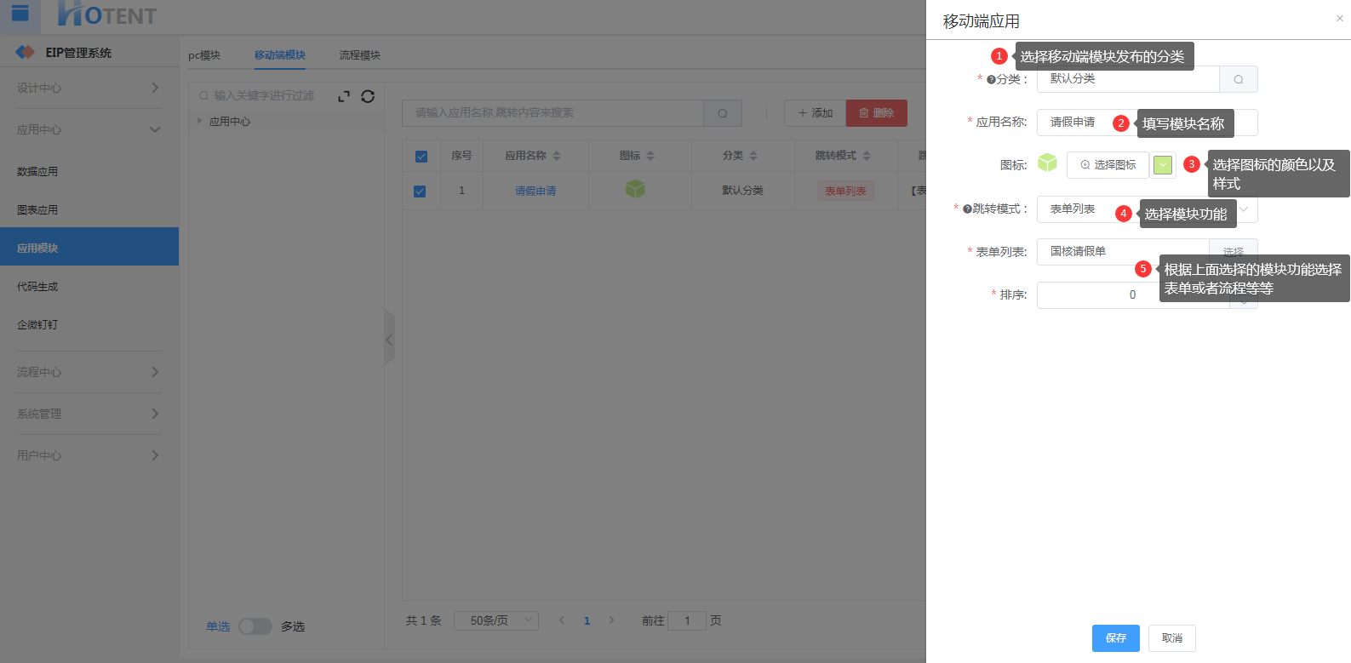Open 代码生成 in the sidebar

pyautogui.click(x=89, y=286)
